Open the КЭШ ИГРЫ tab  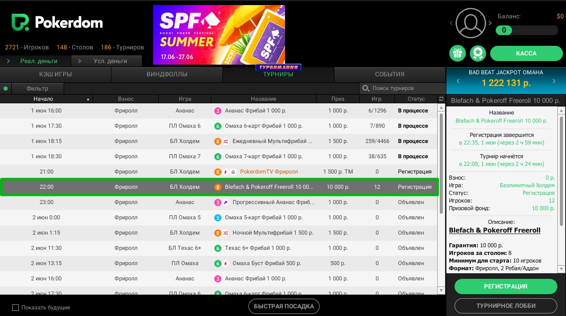point(55,74)
